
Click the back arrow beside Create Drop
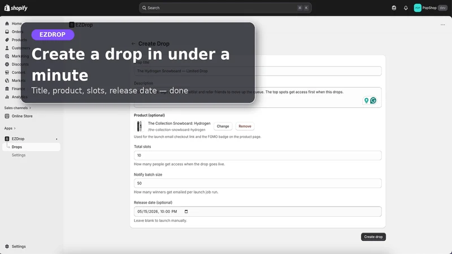click(133, 44)
